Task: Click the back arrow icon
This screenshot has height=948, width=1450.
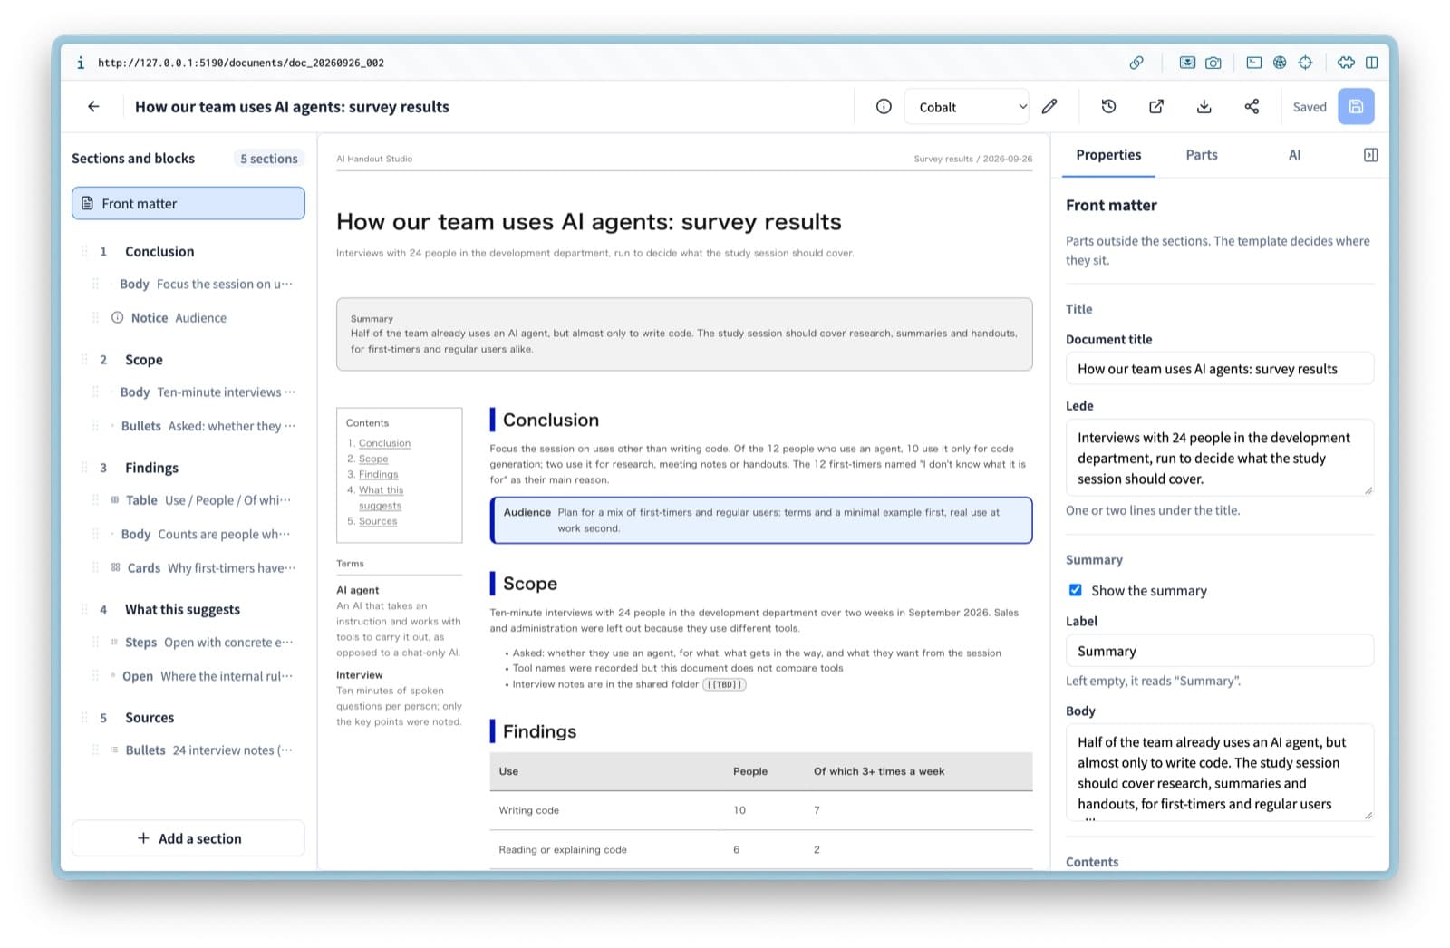Action: pyautogui.click(x=93, y=107)
